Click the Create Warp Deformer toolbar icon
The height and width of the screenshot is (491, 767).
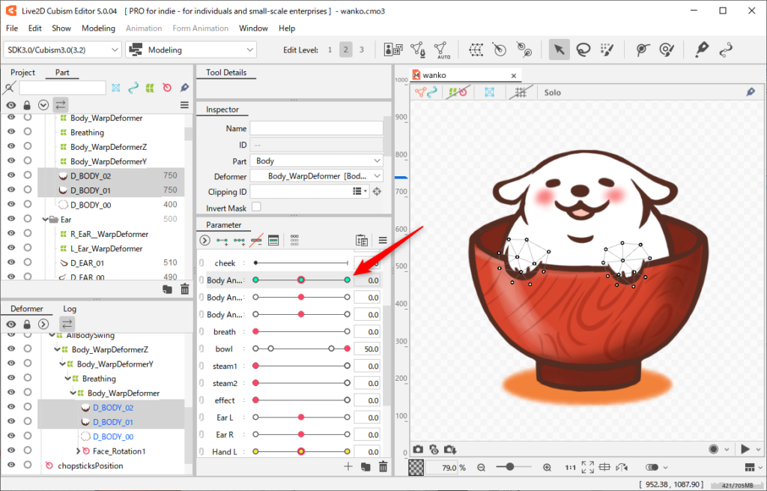476,49
